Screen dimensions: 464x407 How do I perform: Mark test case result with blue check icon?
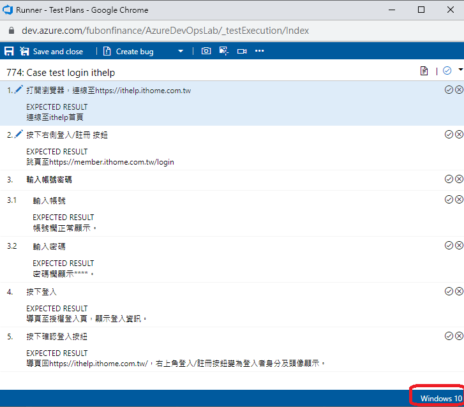447,71
